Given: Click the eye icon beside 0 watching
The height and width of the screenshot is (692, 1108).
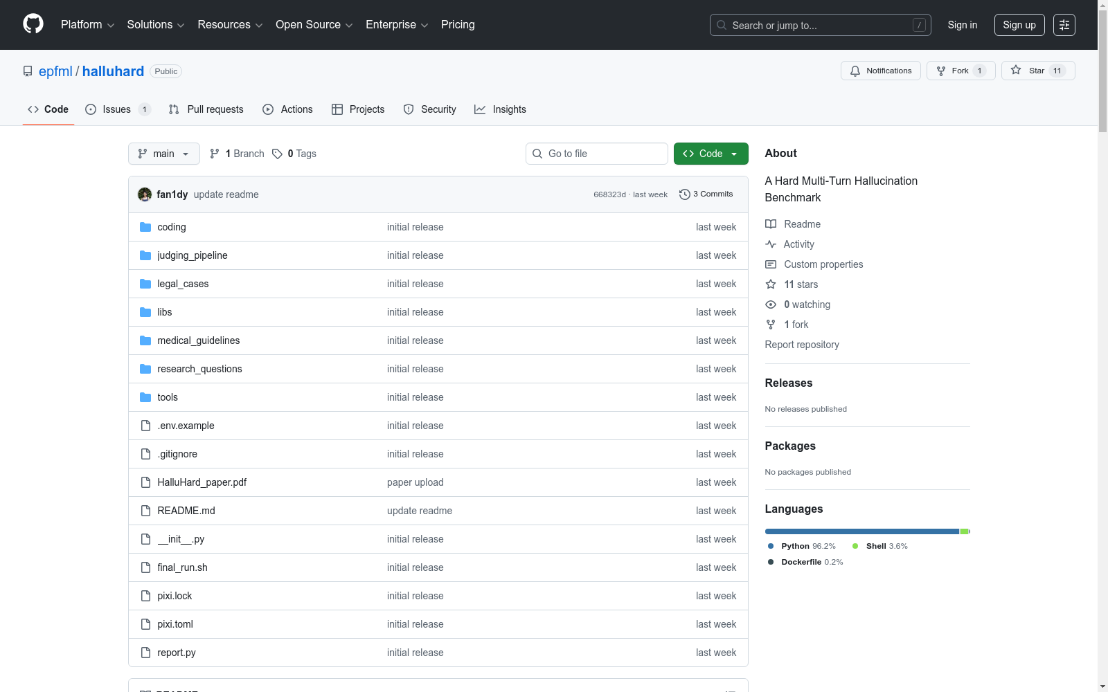Looking at the screenshot, I should pyautogui.click(x=771, y=304).
